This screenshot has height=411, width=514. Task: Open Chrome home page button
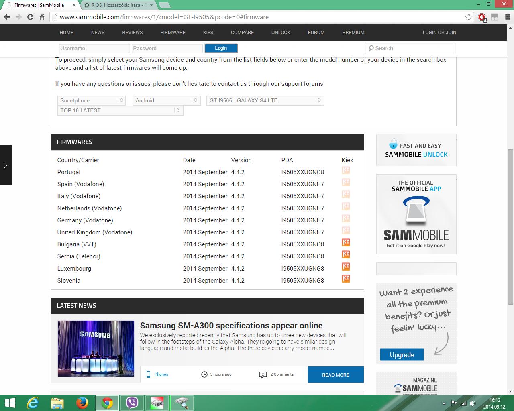point(42,17)
